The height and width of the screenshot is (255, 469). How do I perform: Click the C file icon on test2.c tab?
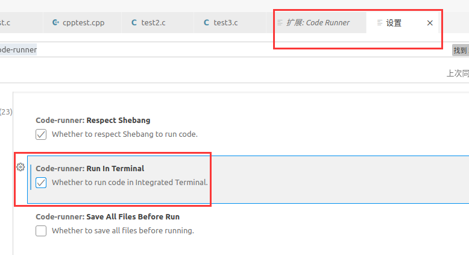pos(134,23)
